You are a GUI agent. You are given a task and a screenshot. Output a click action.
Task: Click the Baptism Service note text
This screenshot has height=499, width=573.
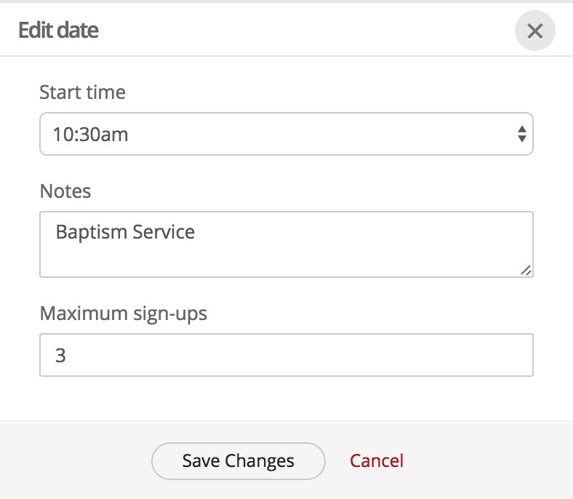pyautogui.click(x=125, y=232)
